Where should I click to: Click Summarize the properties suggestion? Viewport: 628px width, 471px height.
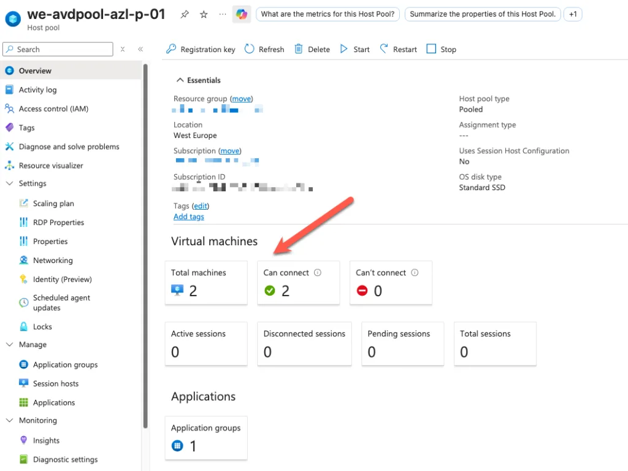point(483,14)
